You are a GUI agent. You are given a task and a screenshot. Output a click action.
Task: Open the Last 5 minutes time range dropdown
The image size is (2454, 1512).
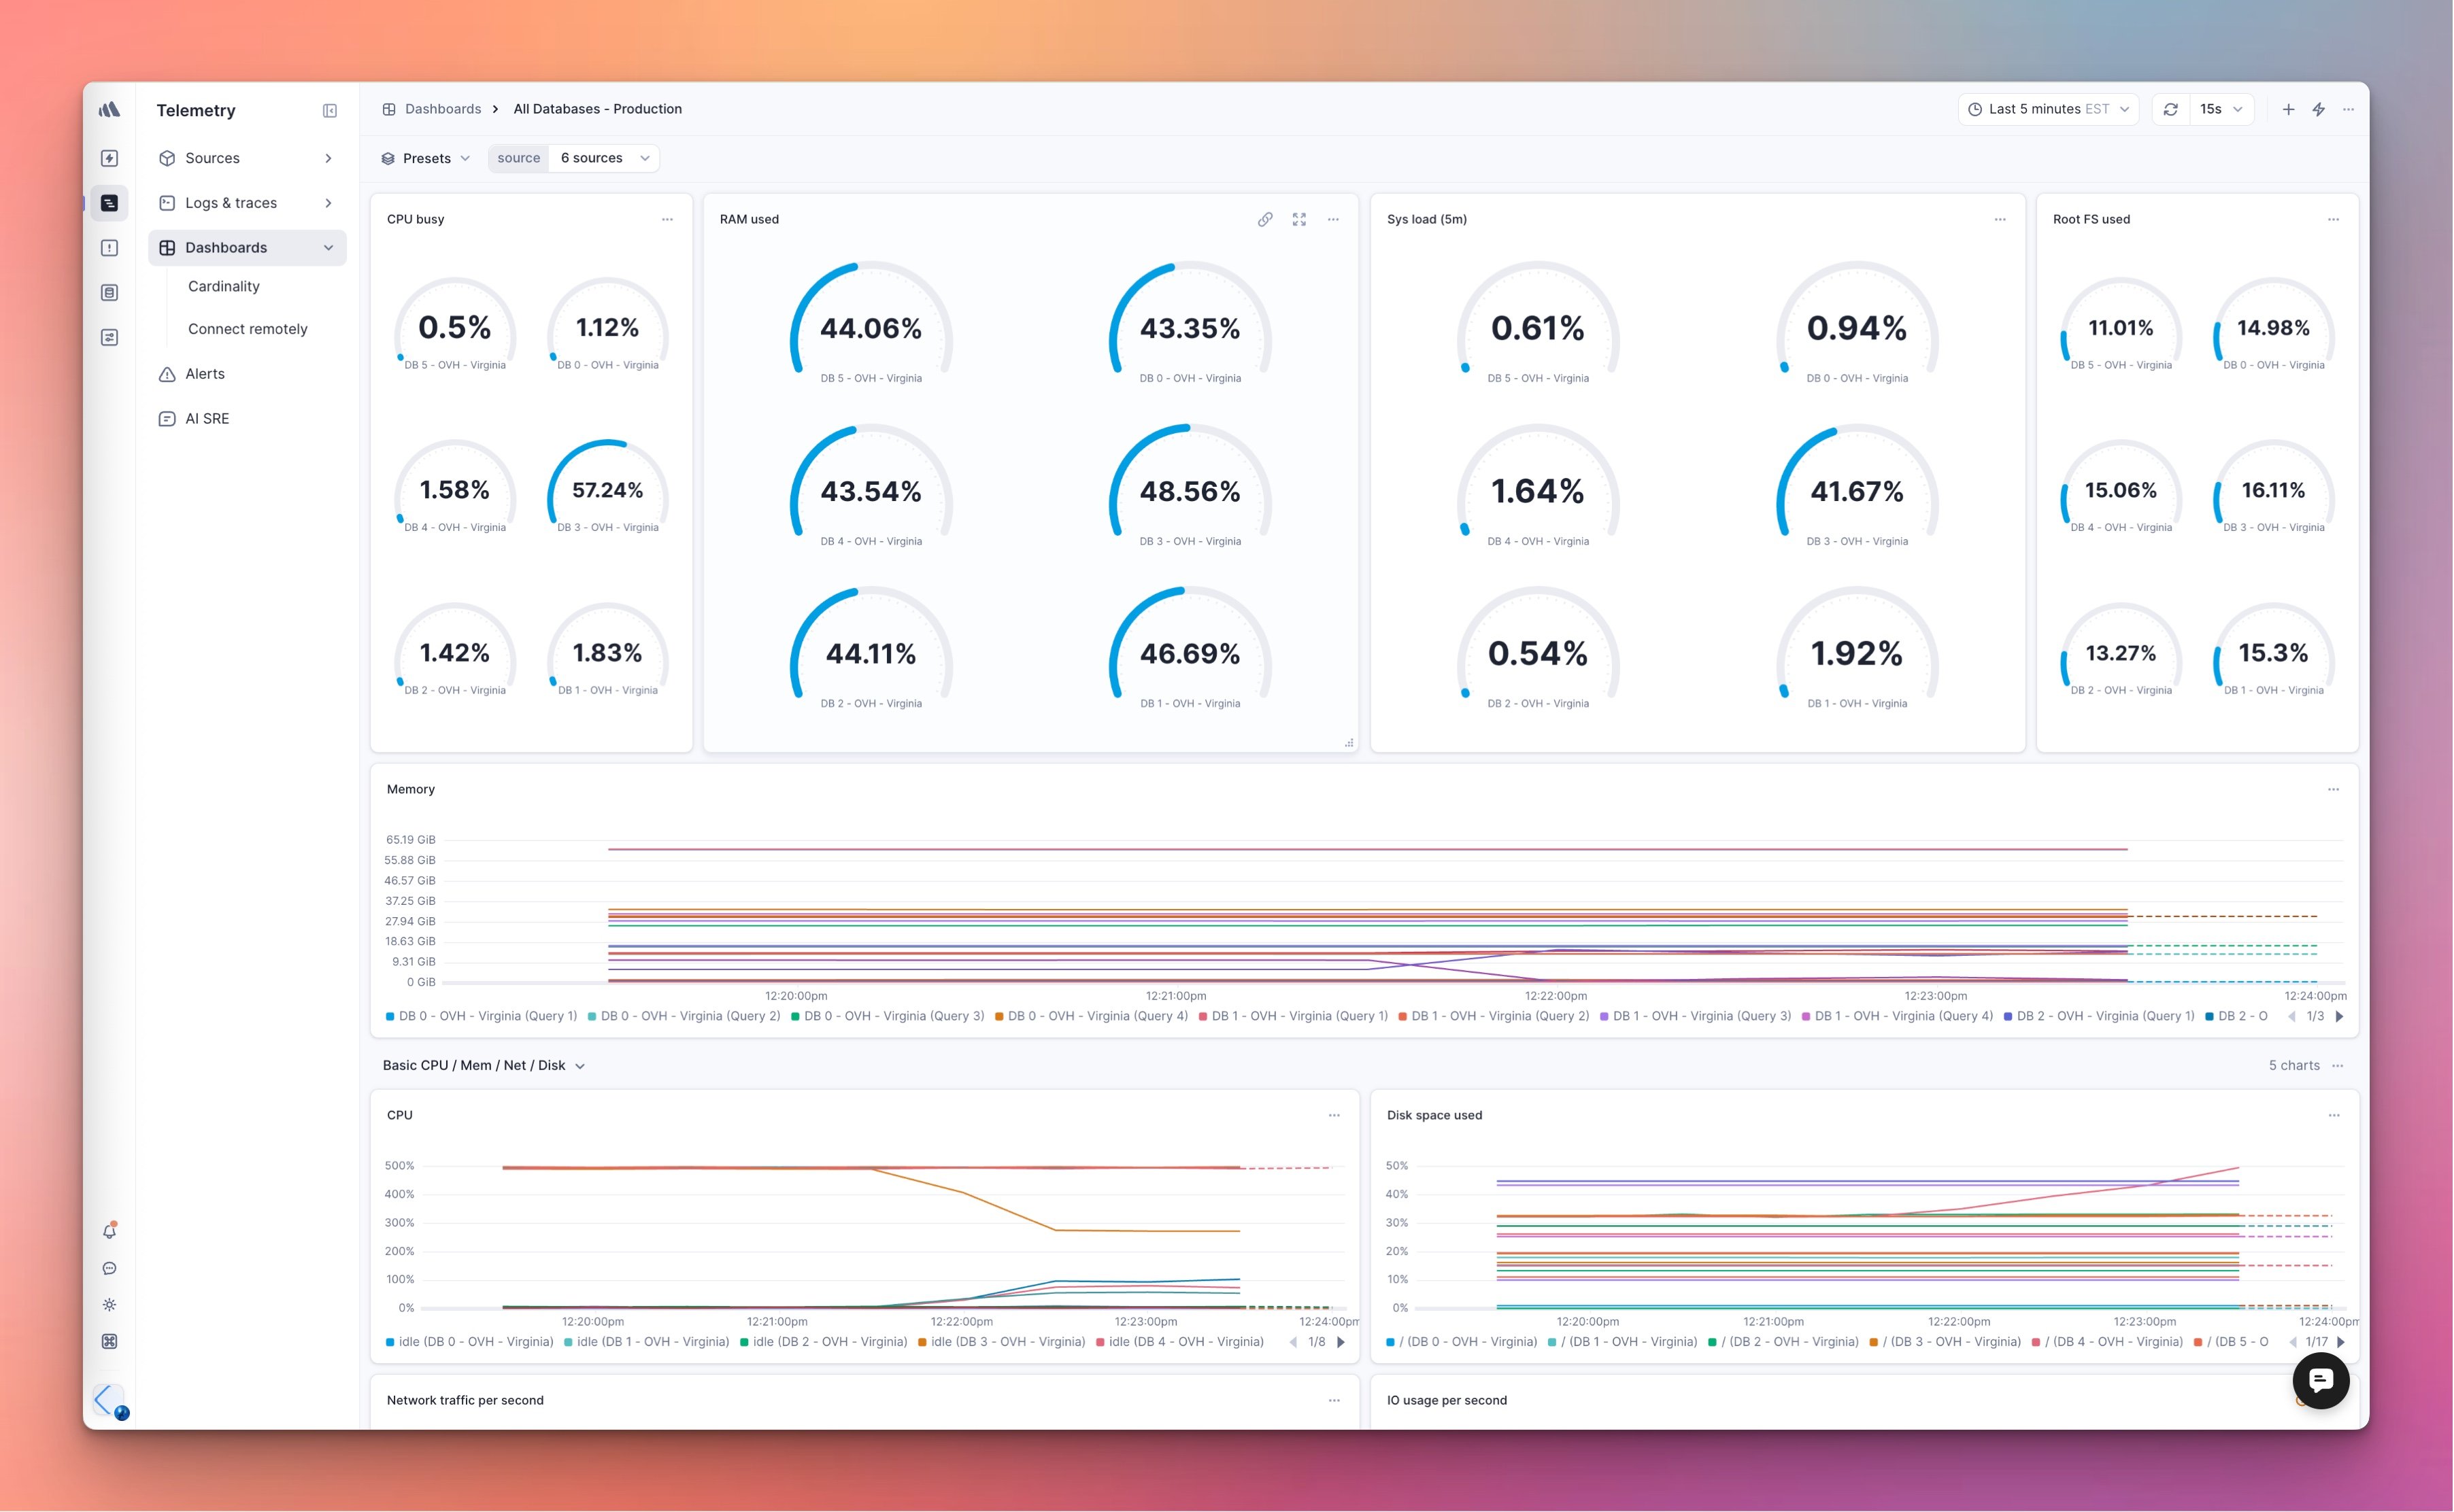point(2048,109)
